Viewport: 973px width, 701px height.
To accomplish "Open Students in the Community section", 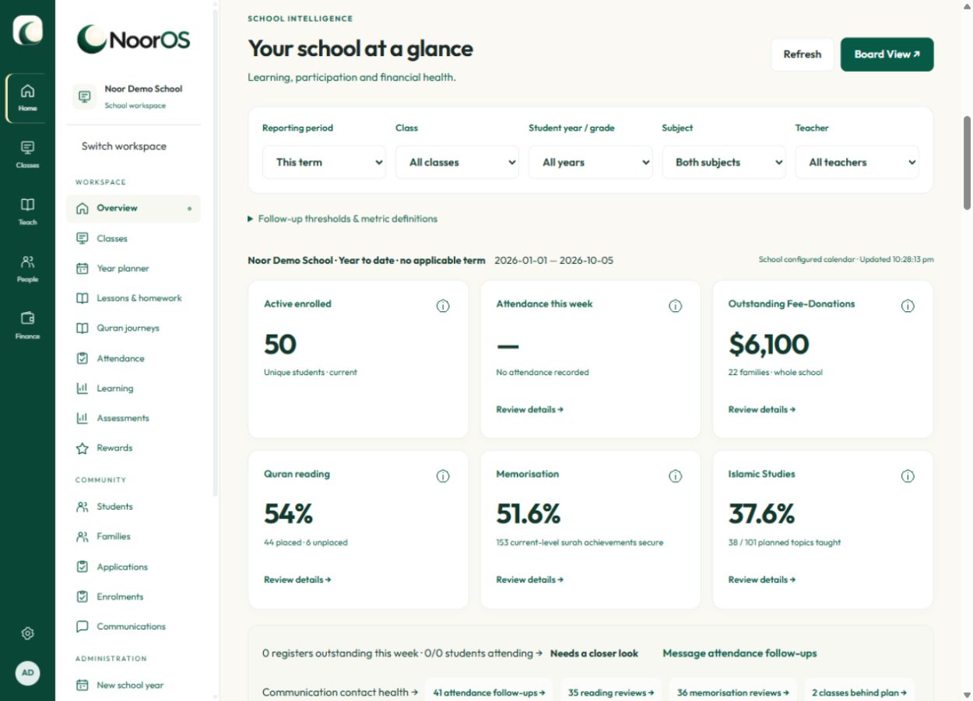I will pos(133,506).
